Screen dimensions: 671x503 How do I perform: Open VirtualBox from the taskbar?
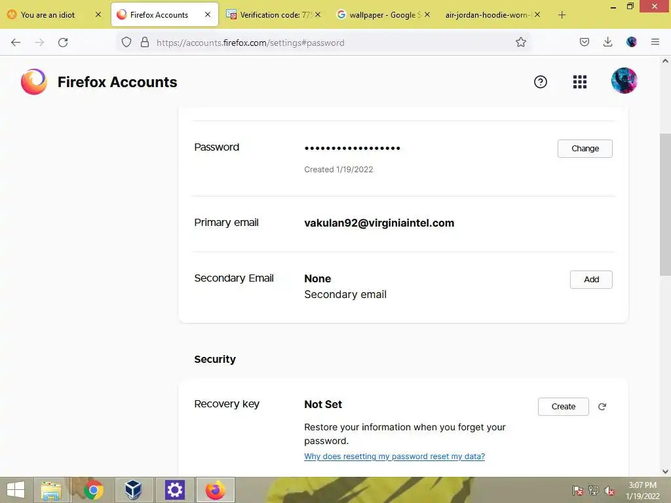[134, 490]
